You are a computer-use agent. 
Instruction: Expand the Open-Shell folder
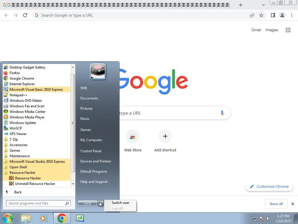coord(37,167)
